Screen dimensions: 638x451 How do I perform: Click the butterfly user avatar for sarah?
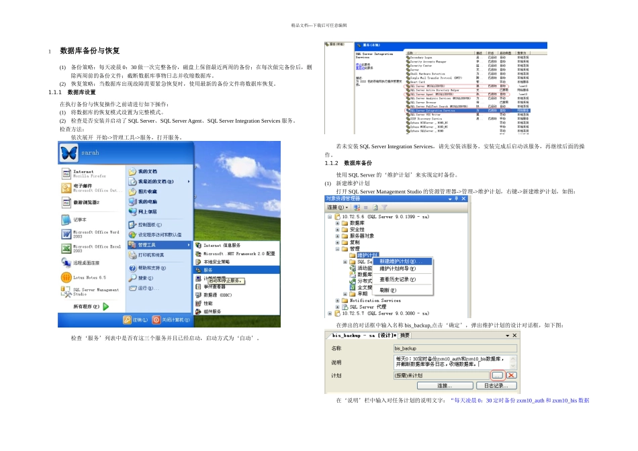pyautogui.click(x=69, y=153)
